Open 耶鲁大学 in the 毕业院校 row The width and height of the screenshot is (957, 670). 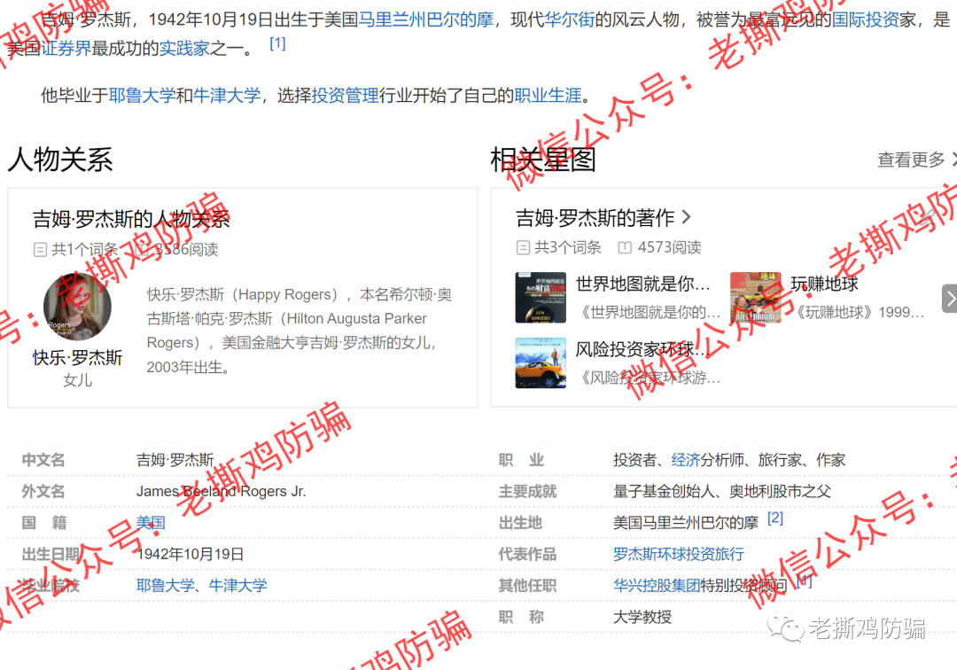[x=166, y=586]
